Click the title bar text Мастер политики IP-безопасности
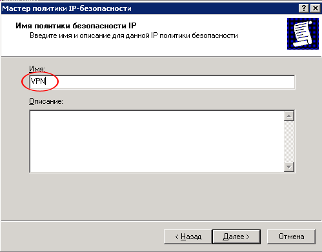 (66, 8)
